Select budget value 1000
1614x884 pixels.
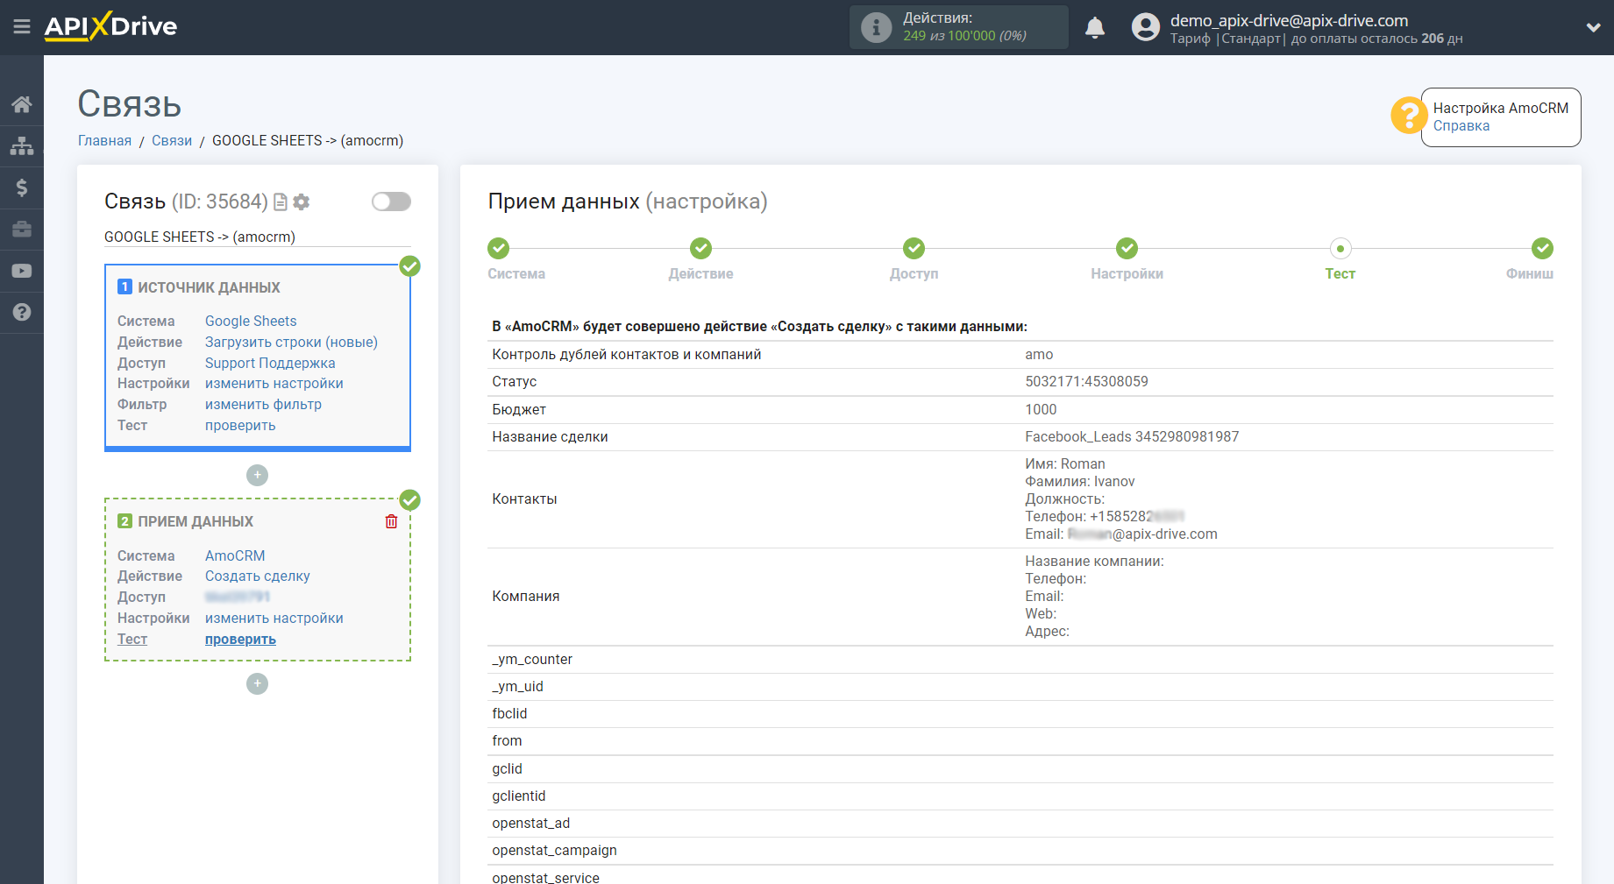pos(1041,409)
